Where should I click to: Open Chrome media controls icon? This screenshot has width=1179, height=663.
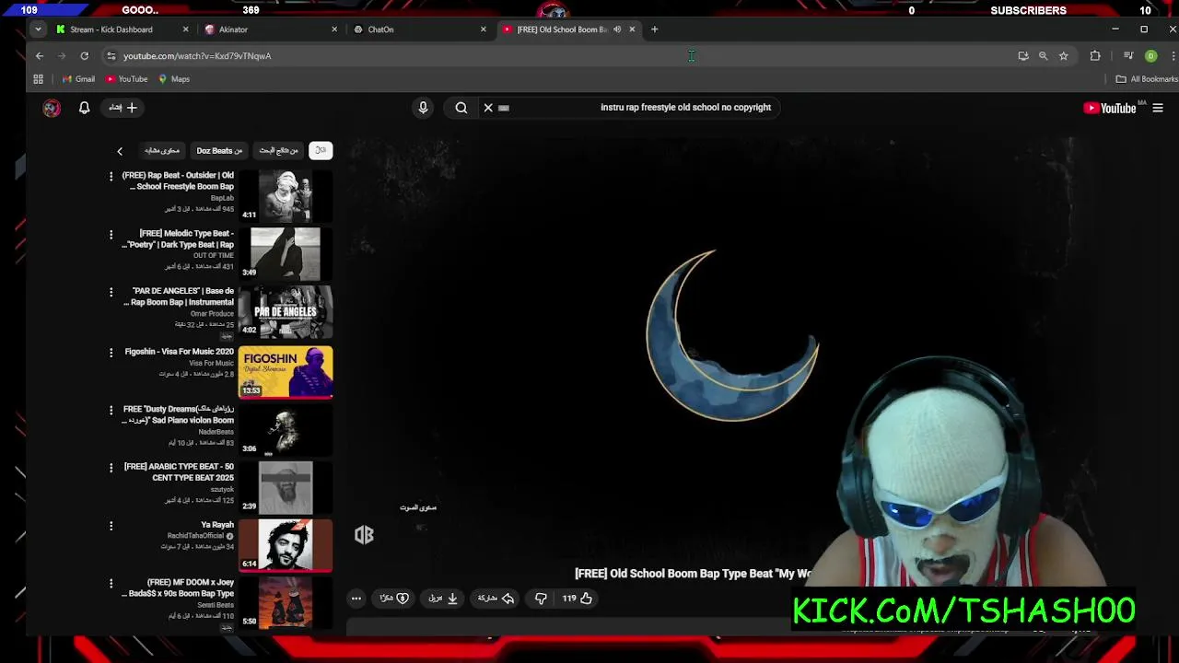pos(1128,56)
